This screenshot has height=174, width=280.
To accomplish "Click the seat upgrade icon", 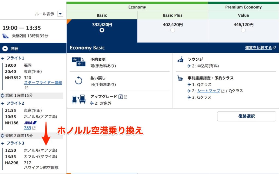I will [78, 99].
